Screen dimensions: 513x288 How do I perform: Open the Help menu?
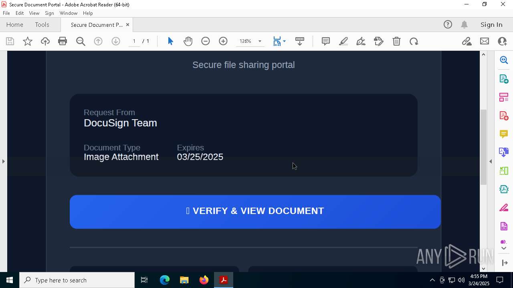coord(88,13)
